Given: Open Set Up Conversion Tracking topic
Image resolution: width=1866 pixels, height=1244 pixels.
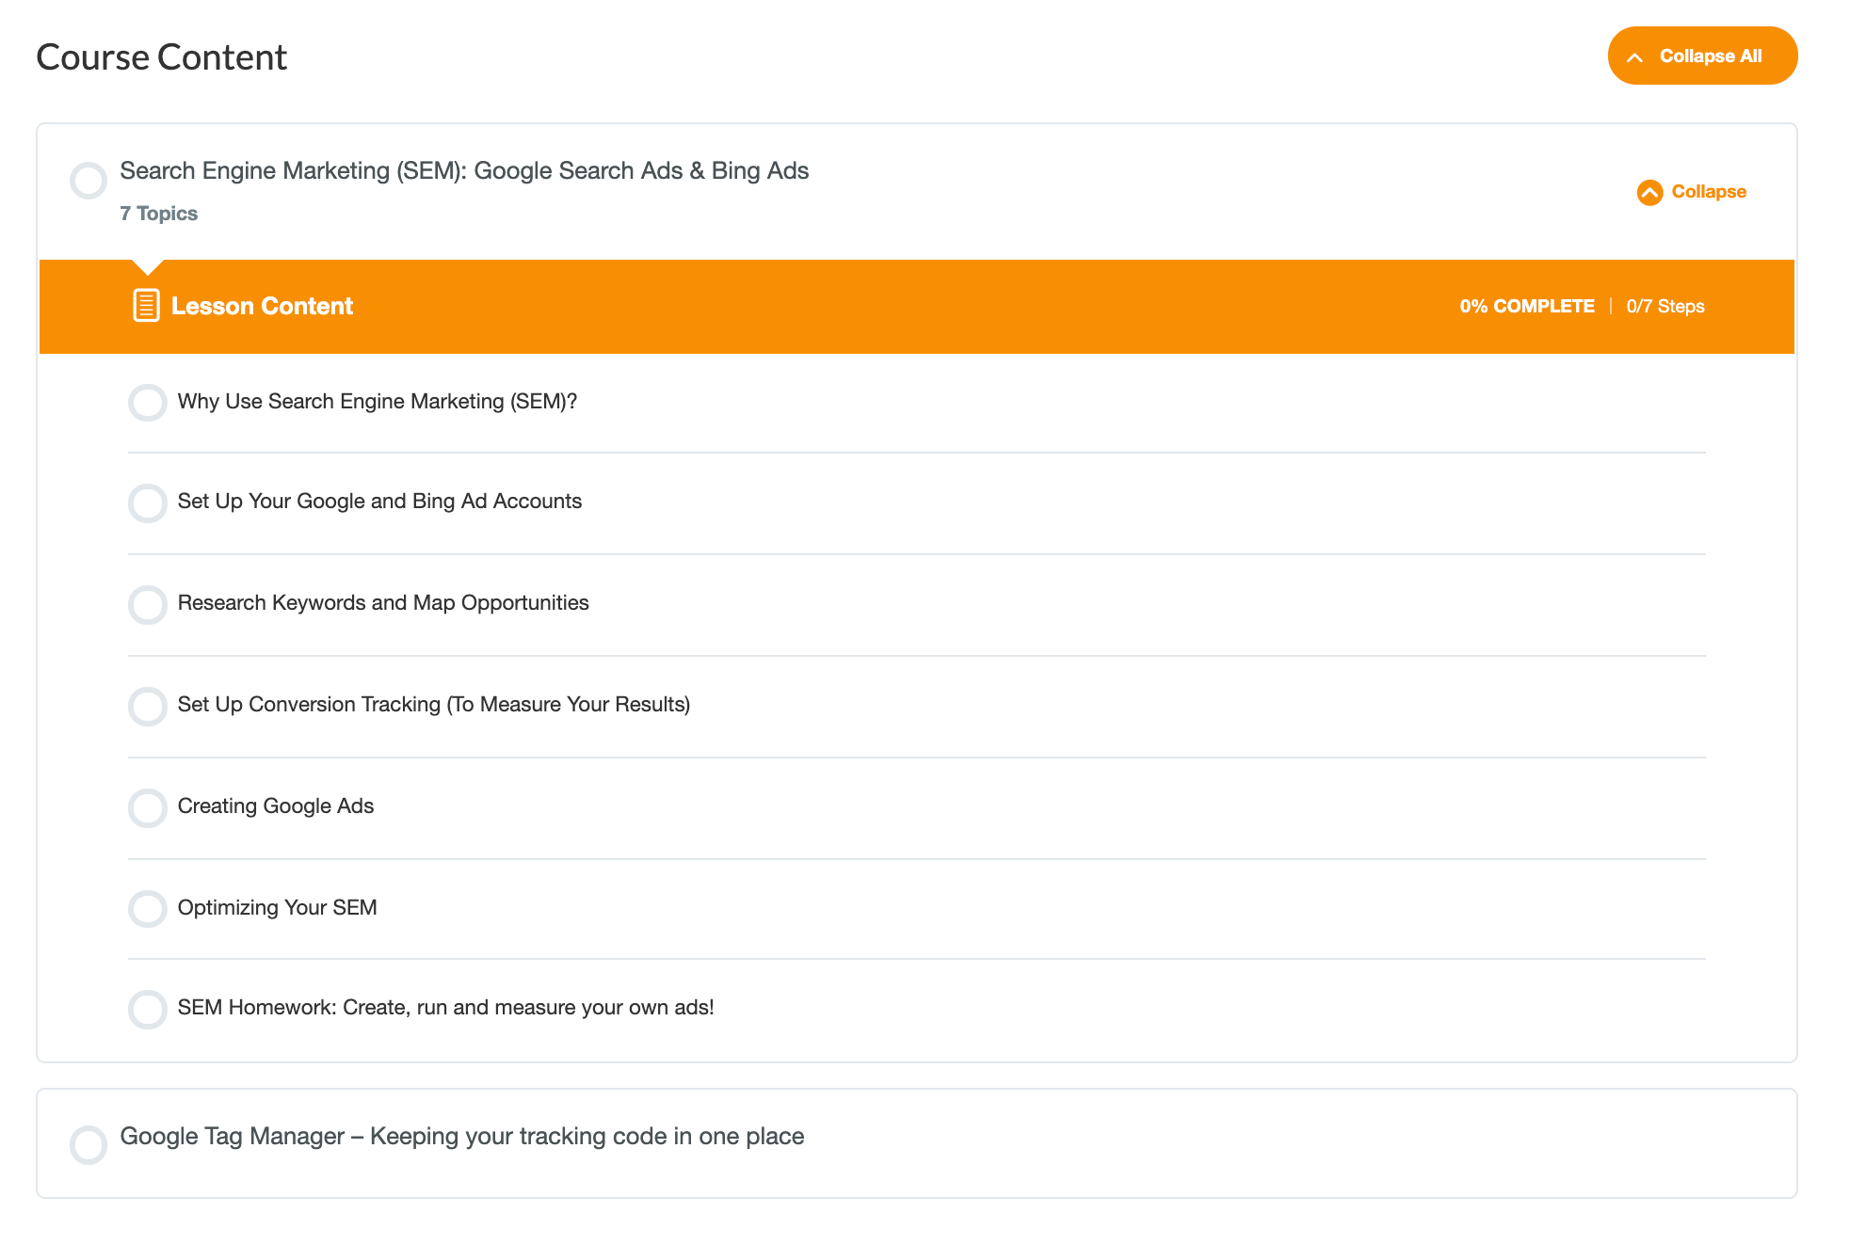Looking at the screenshot, I should [434, 705].
